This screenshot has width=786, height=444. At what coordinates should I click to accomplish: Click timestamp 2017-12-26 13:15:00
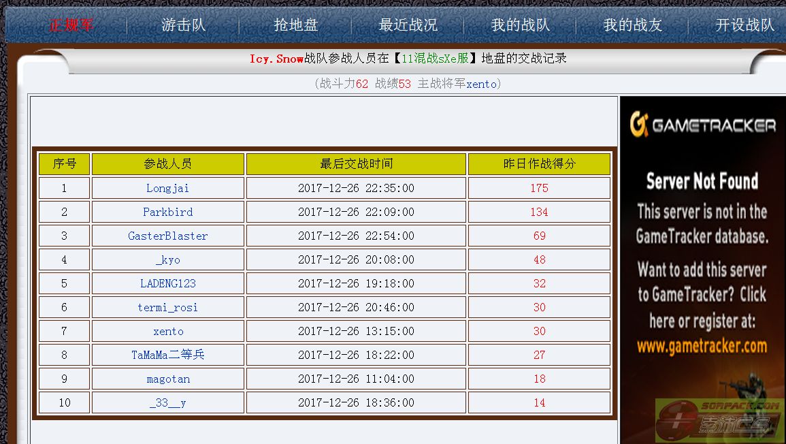coord(356,331)
